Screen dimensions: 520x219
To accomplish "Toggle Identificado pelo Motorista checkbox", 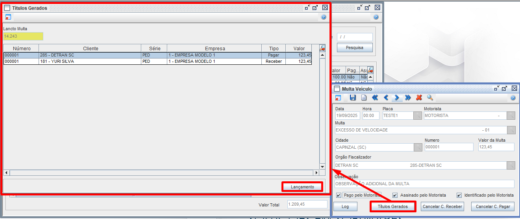I will (x=459, y=195).
